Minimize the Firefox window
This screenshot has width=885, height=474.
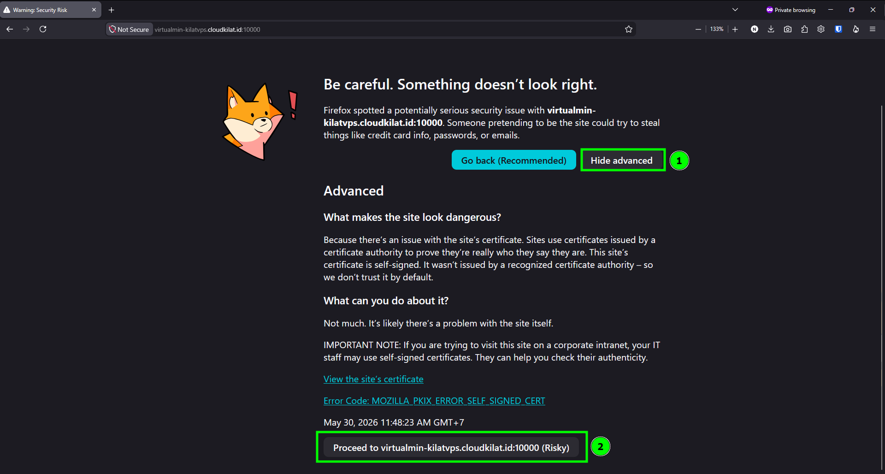(831, 10)
